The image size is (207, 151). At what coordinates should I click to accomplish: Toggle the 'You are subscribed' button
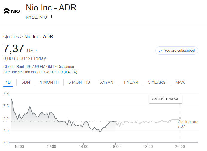(176, 51)
